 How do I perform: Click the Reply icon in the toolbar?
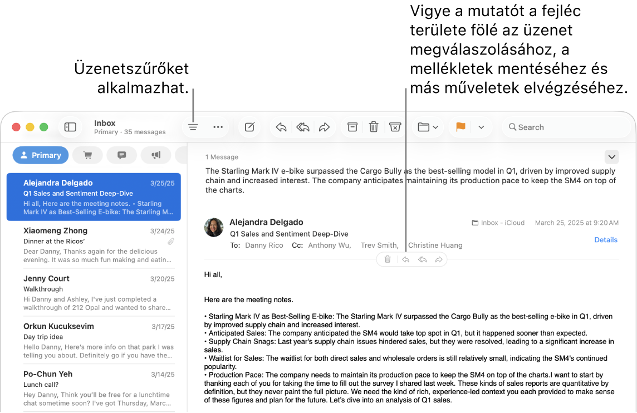pos(280,127)
